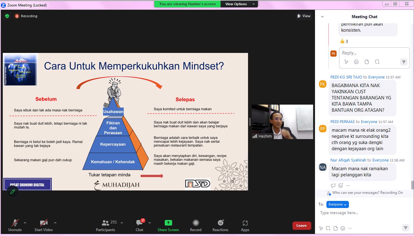The width and height of the screenshot is (414, 236).
Task: Expand the View Options dropdown
Action: click(240, 4)
